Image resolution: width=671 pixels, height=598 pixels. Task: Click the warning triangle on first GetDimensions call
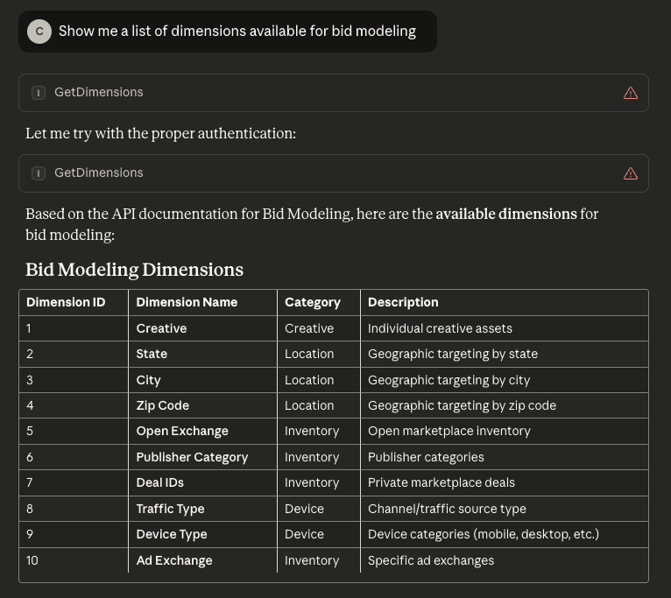631,93
